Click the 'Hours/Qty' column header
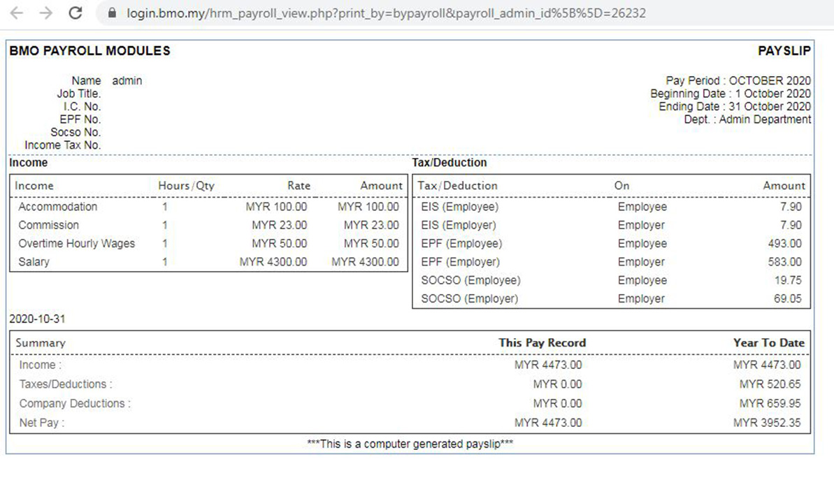 tap(186, 186)
